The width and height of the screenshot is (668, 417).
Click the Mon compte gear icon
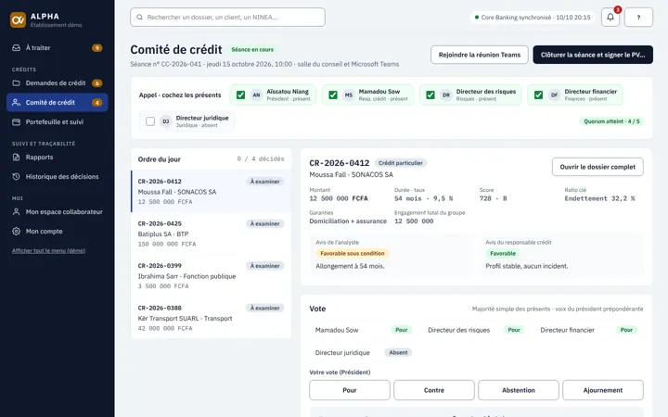pyautogui.click(x=16, y=232)
